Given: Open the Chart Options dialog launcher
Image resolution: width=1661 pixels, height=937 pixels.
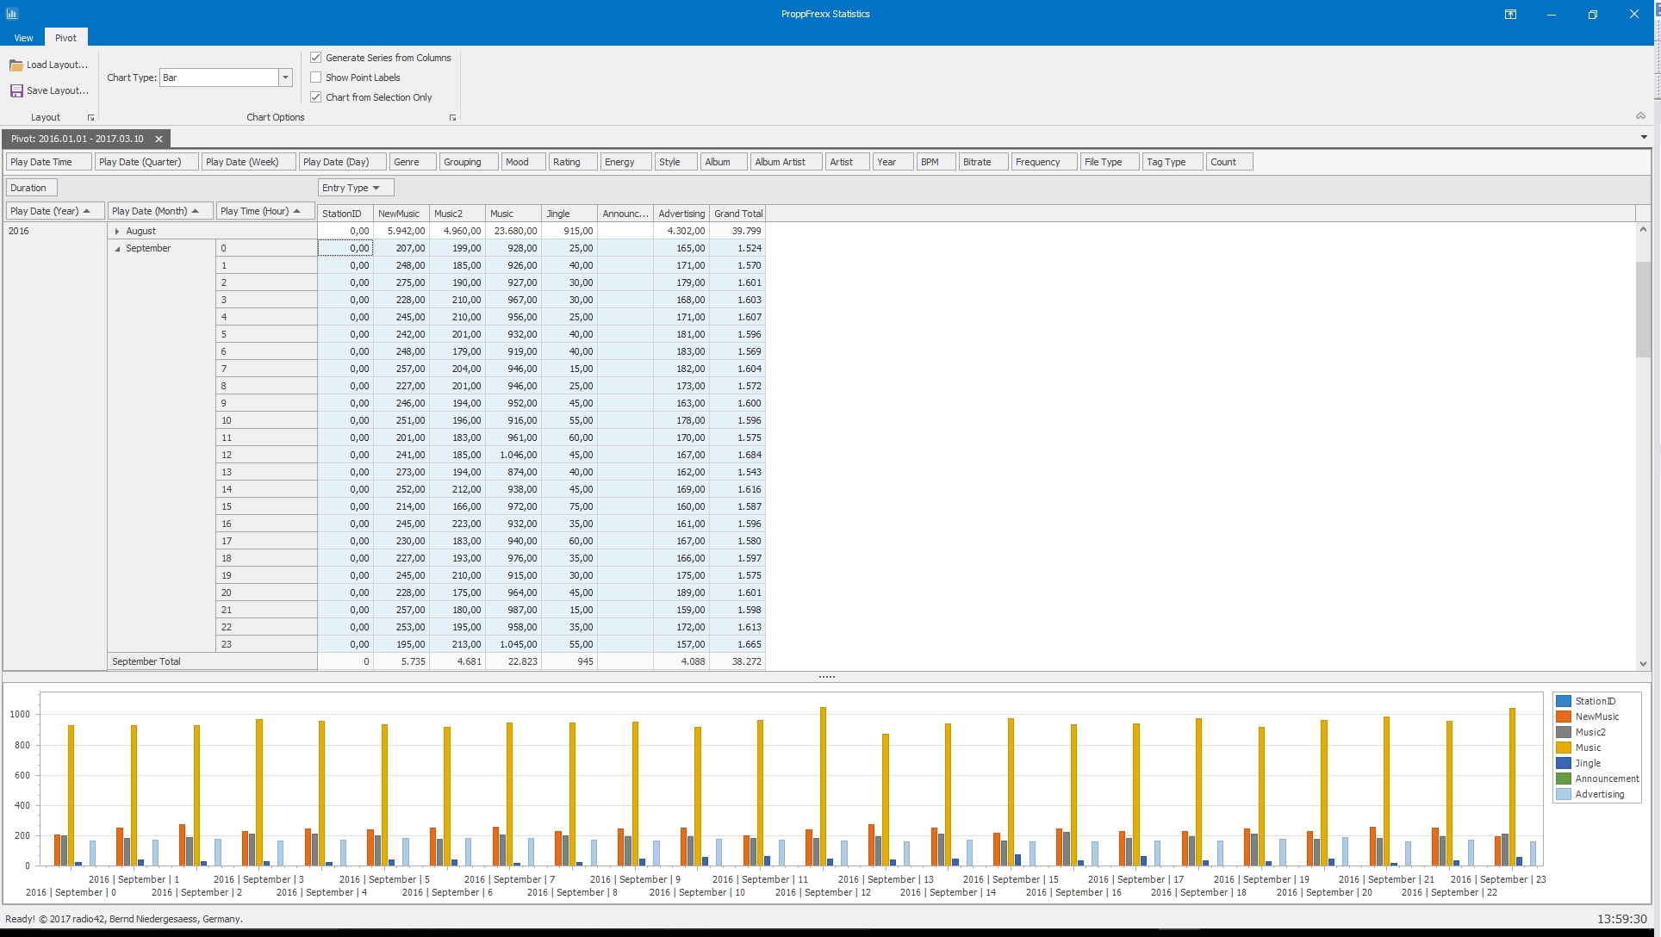Looking at the screenshot, I should (452, 117).
